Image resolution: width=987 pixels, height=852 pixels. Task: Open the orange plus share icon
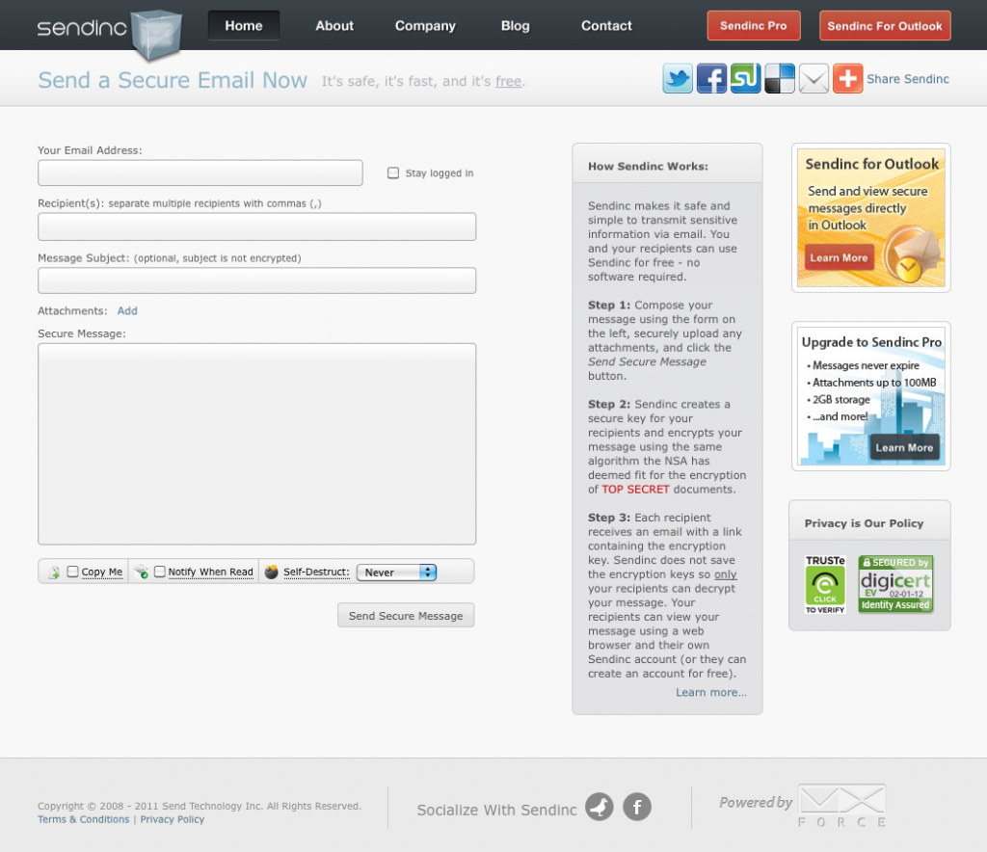(x=847, y=79)
